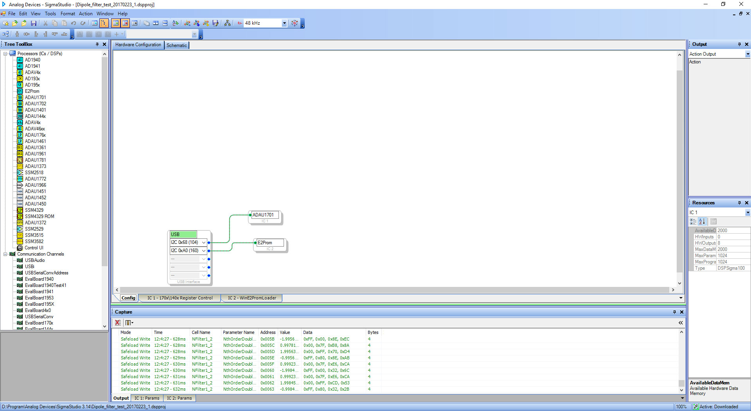Toggle the Tree ToolBox view toolbar icon

[x=95, y=23]
